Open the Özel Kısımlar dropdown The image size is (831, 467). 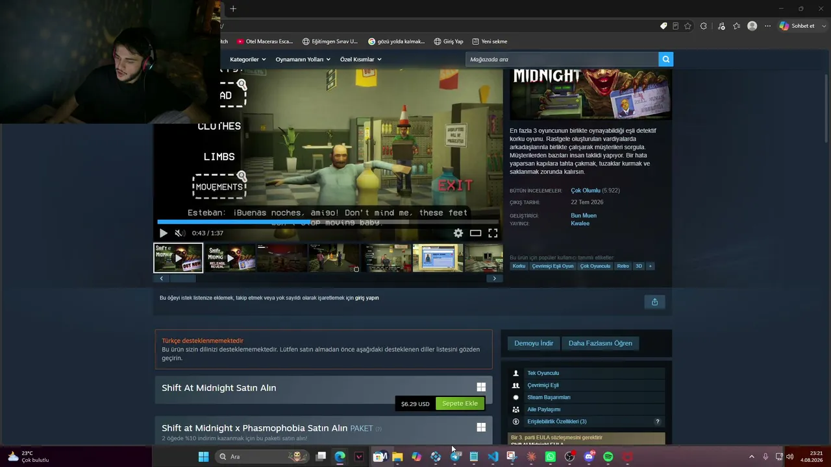(x=361, y=60)
